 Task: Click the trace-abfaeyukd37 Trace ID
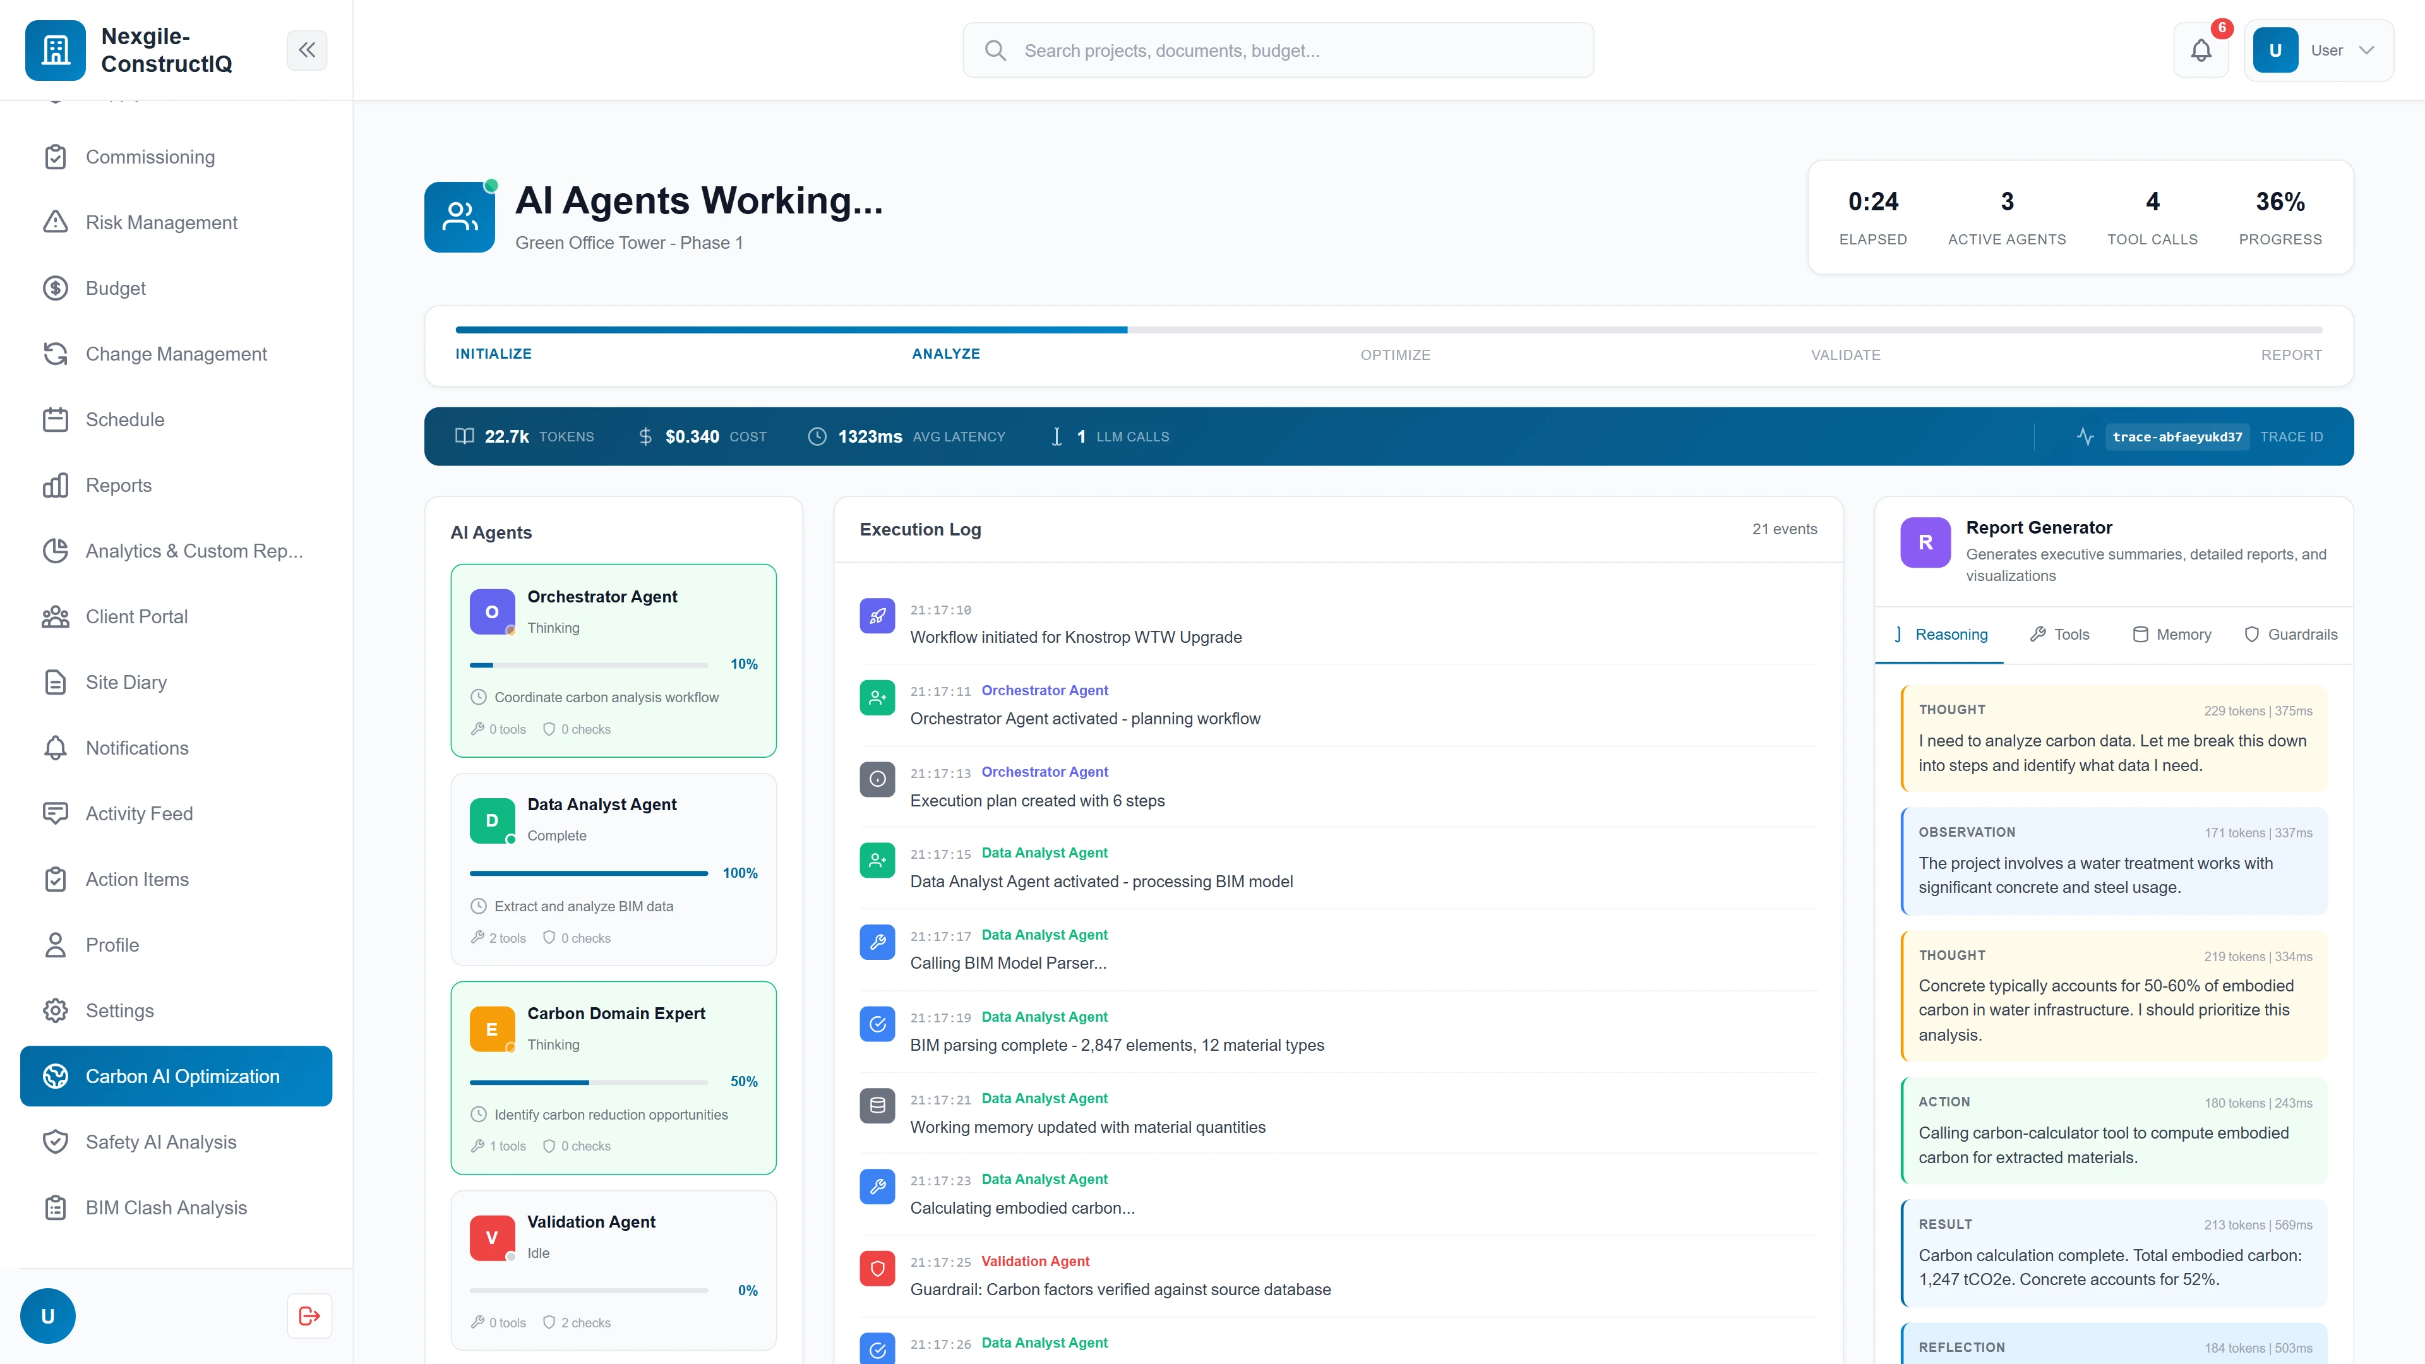click(2177, 436)
